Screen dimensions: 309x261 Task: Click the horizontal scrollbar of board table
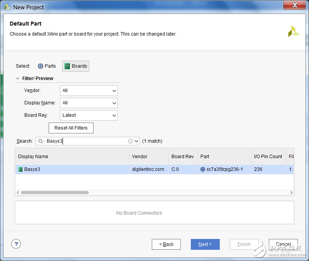click(x=55, y=193)
